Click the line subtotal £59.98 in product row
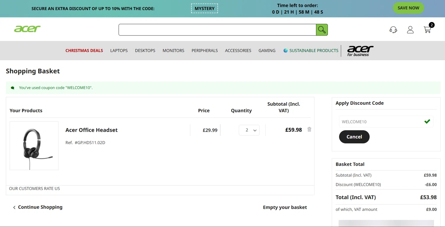 click(x=293, y=130)
